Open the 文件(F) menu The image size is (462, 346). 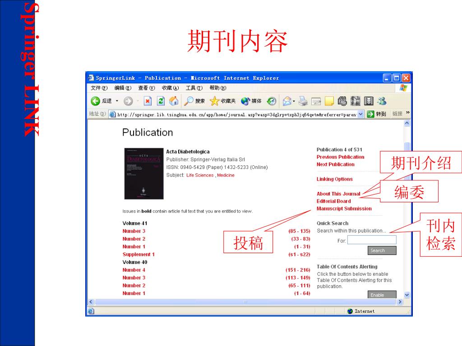pyautogui.click(x=99, y=88)
